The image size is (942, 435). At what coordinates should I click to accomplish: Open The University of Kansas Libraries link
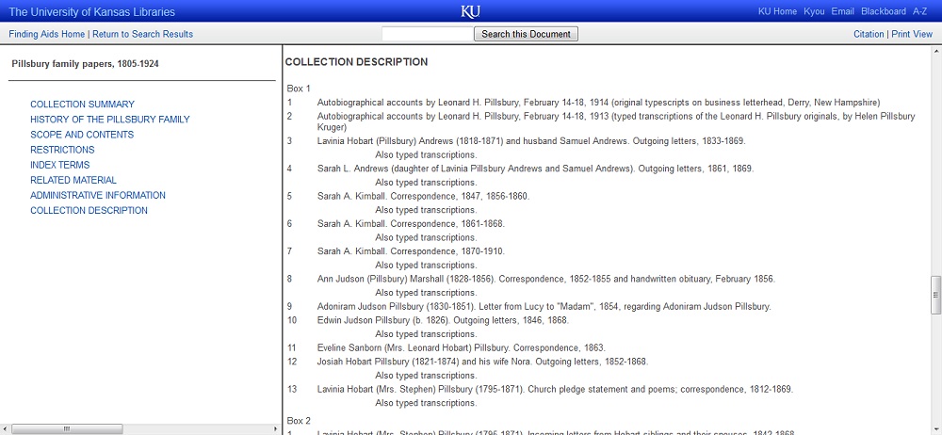(x=92, y=12)
